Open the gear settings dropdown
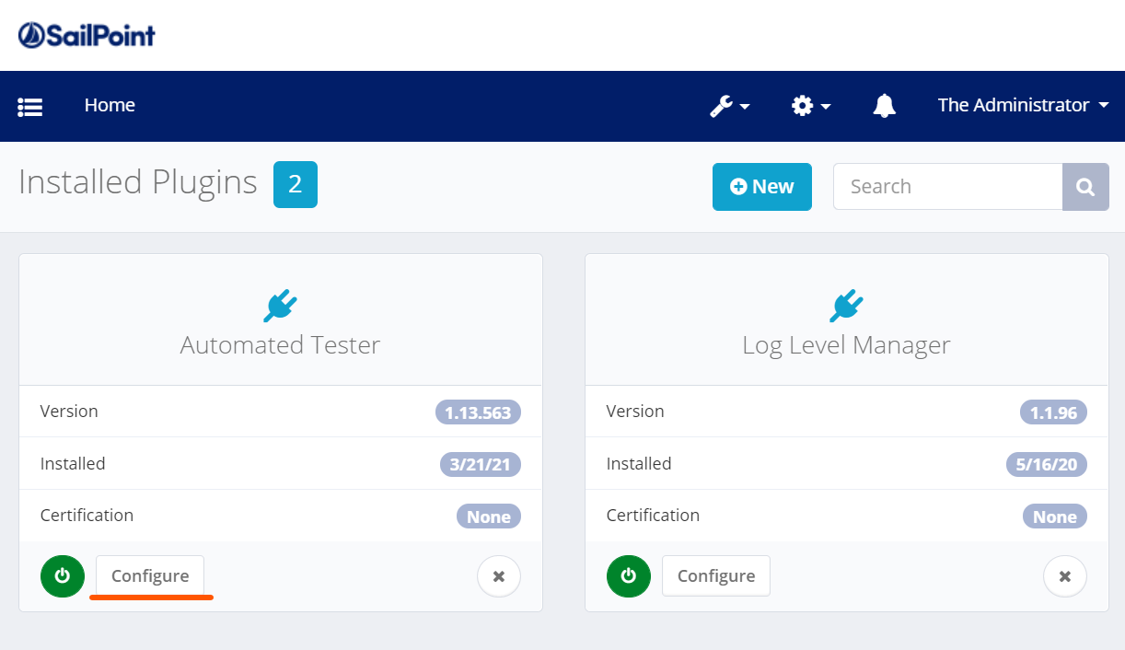Screen dimensions: 1125x650 (x=811, y=106)
